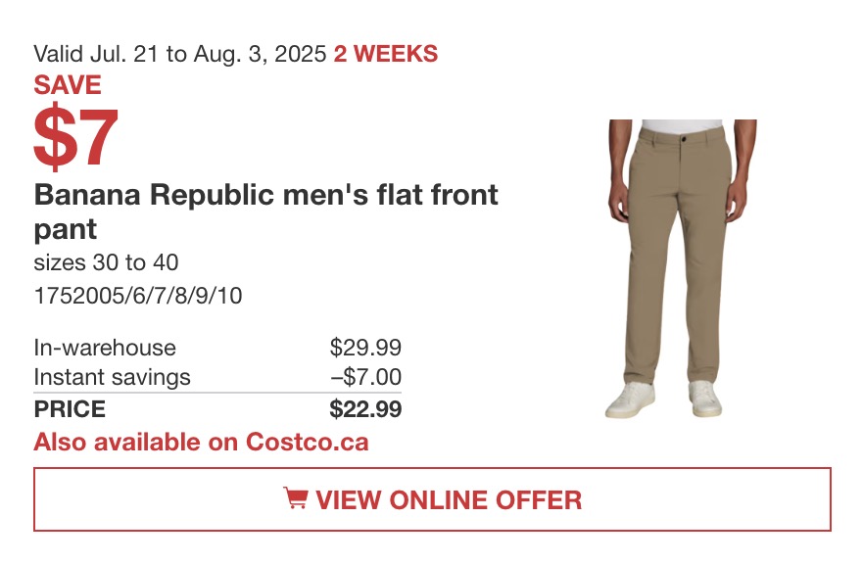Follow the Also available on Costco.ca link
Screen dimensions: 862x564
[201, 442]
